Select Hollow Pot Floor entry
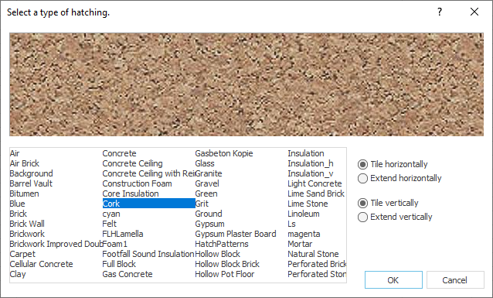This screenshot has height=298, width=493. 225,274
